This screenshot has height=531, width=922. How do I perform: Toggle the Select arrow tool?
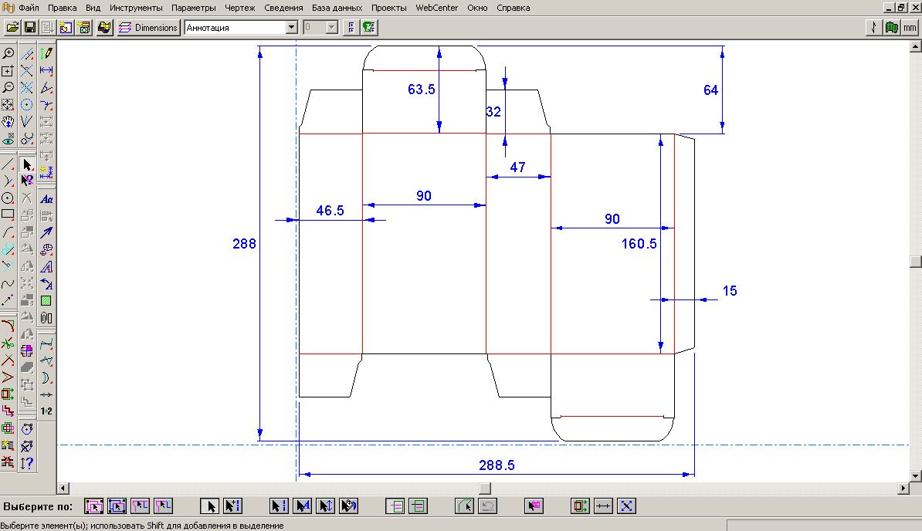(x=28, y=164)
